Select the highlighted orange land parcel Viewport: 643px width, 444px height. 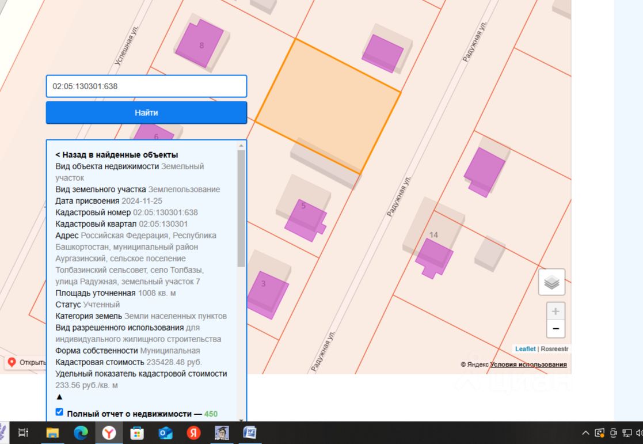pyautogui.click(x=328, y=106)
